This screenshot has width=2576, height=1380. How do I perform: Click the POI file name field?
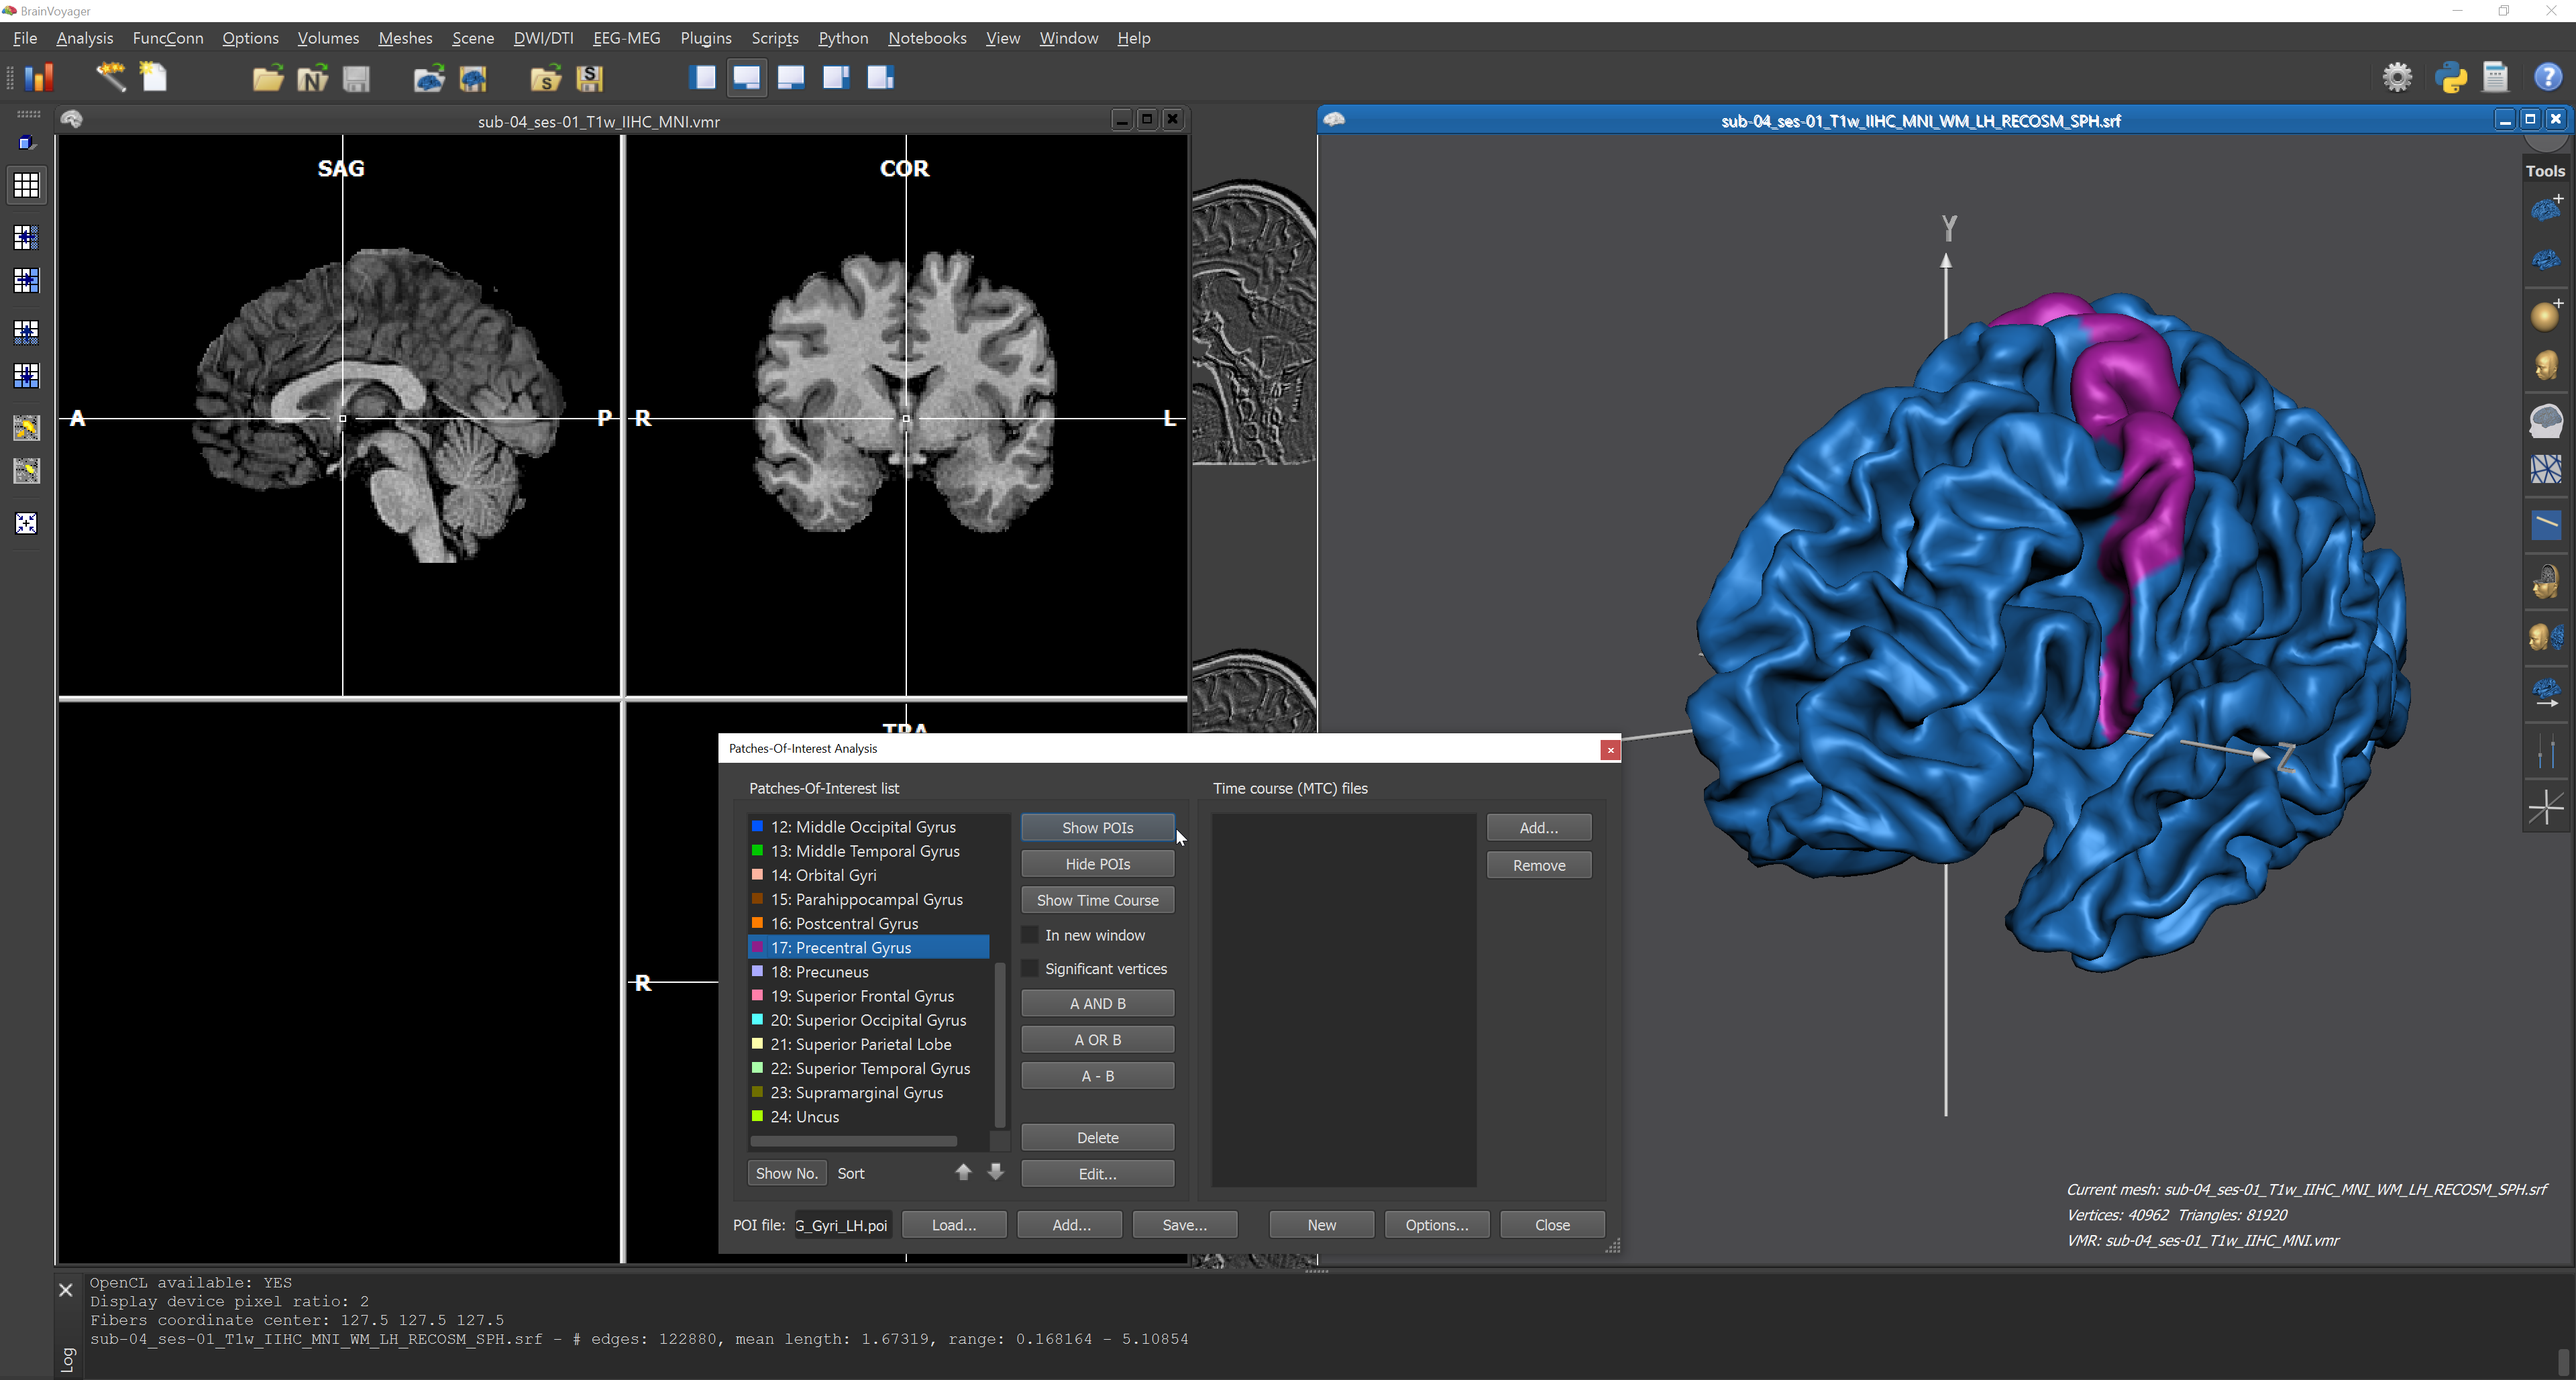coord(842,1225)
